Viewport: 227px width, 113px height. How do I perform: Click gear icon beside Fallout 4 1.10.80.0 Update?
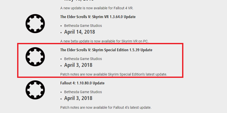(35, 90)
